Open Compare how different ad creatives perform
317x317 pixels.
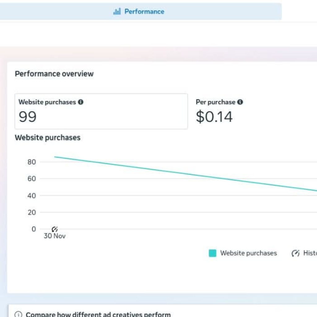click(98, 314)
